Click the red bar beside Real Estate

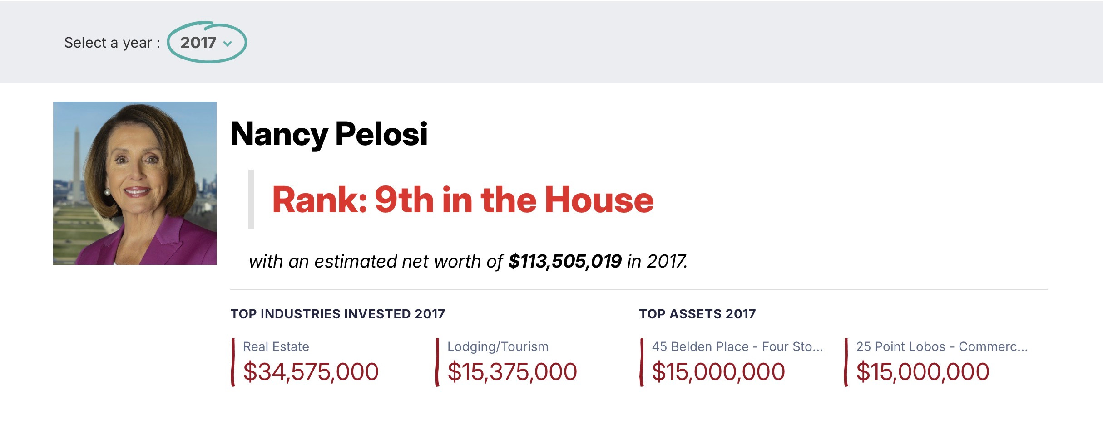(x=233, y=362)
